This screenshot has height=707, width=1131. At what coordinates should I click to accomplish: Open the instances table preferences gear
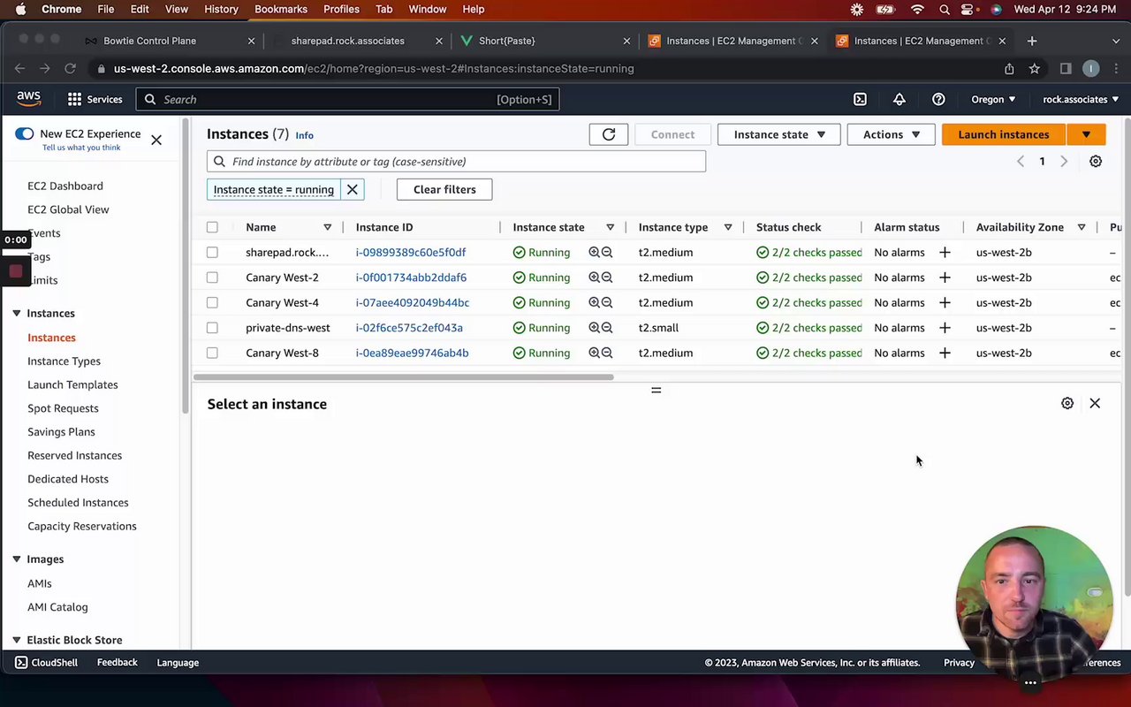1096,162
